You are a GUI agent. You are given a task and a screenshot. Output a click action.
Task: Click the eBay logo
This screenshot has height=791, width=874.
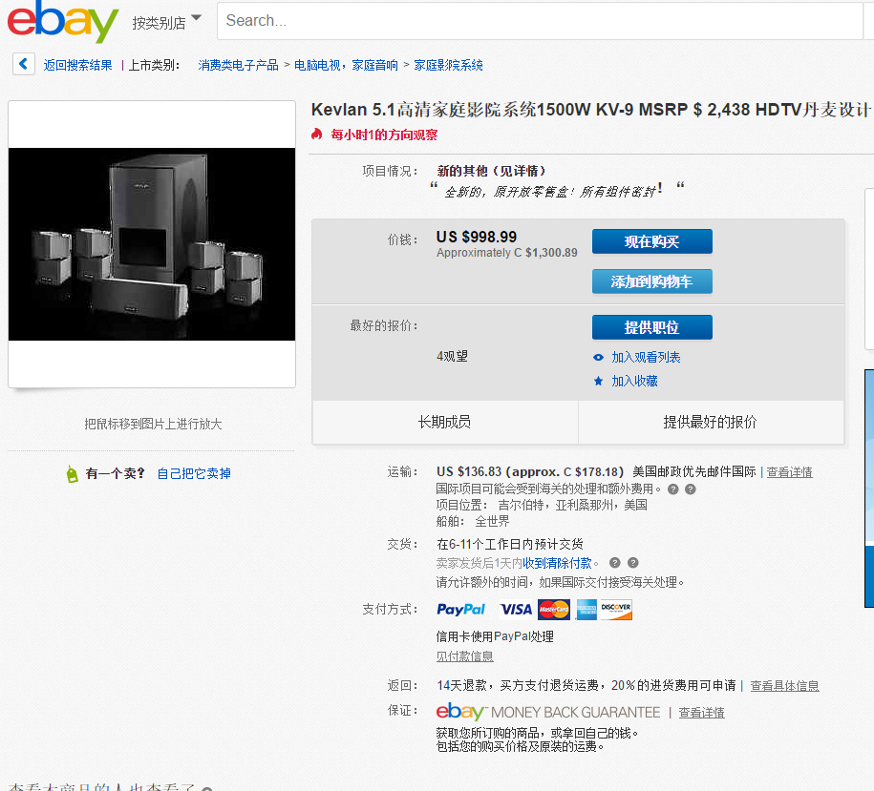coord(62,21)
